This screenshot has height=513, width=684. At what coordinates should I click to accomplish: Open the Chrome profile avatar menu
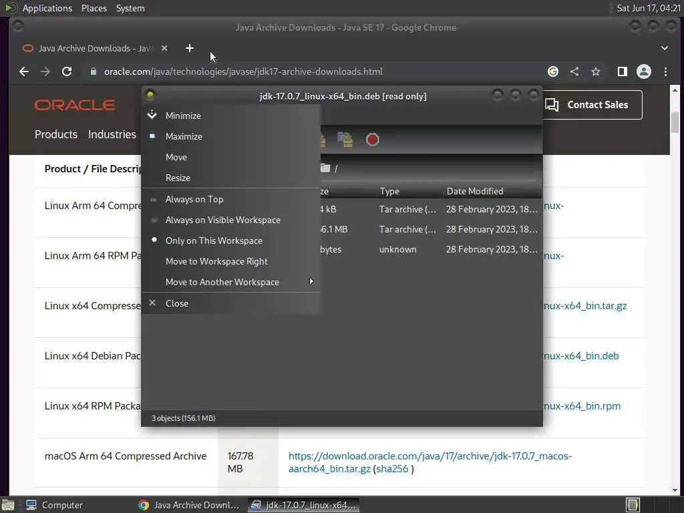coord(644,71)
